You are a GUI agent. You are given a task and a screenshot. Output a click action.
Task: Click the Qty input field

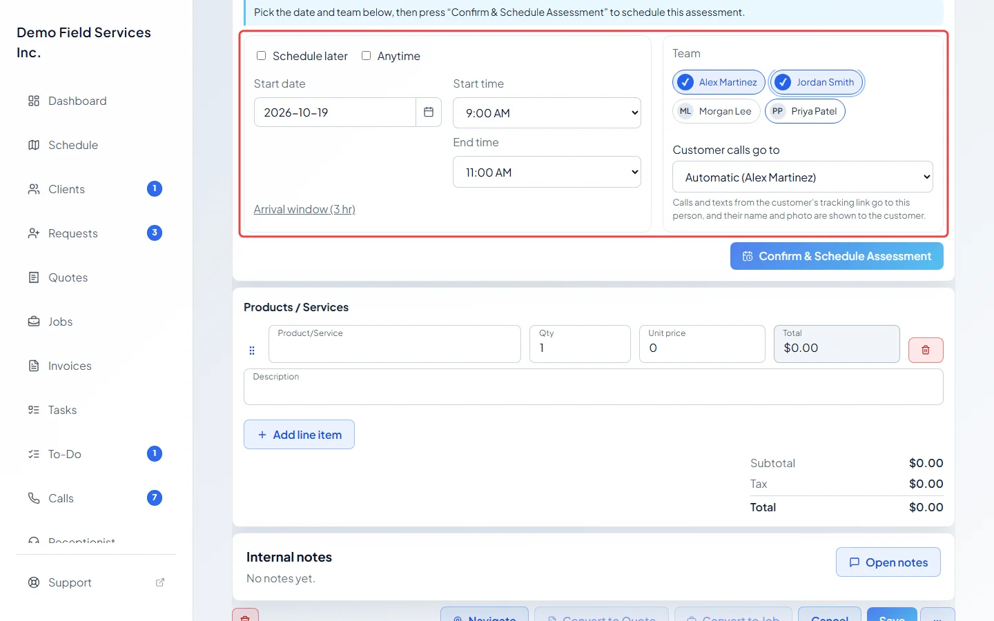[x=580, y=344]
